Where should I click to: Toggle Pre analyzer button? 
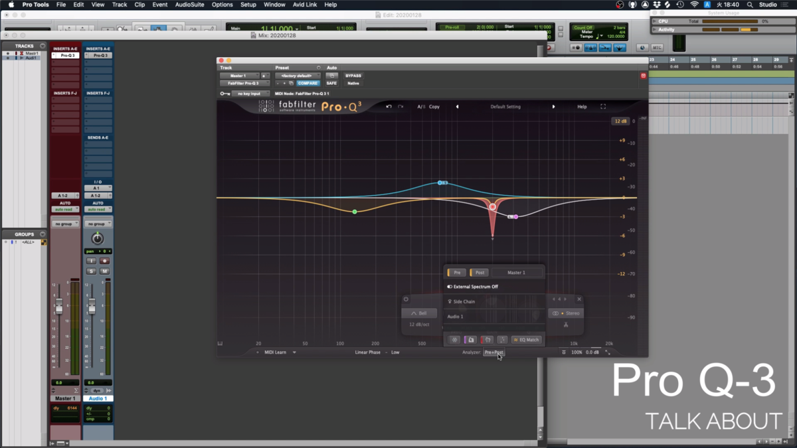coord(456,273)
